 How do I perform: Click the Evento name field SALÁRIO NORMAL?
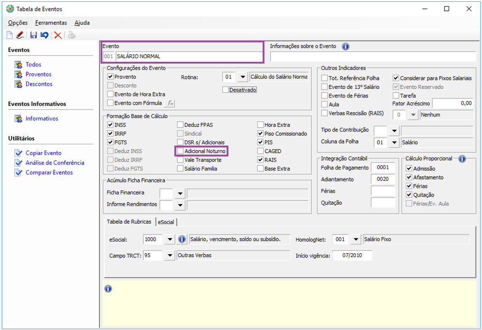click(189, 56)
